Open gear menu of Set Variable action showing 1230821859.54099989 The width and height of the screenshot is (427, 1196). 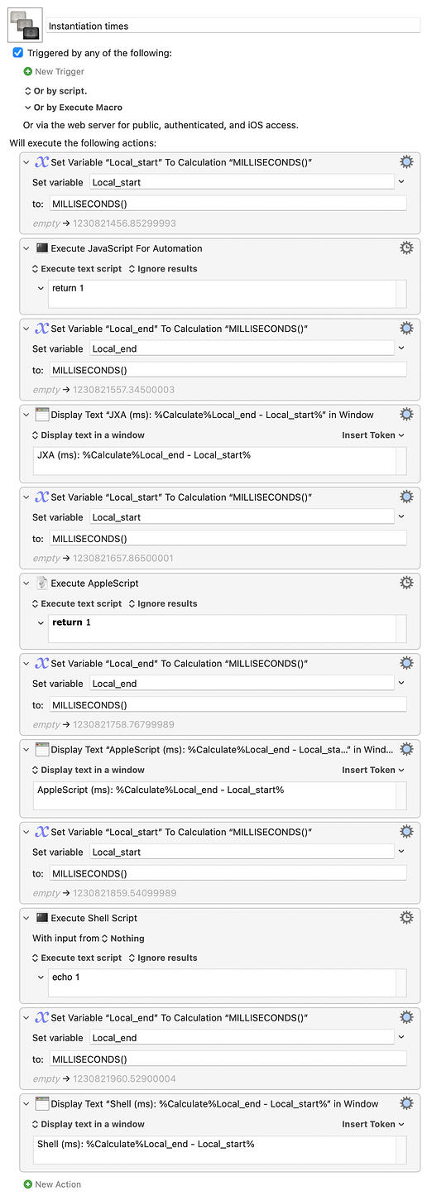pos(406,832)
